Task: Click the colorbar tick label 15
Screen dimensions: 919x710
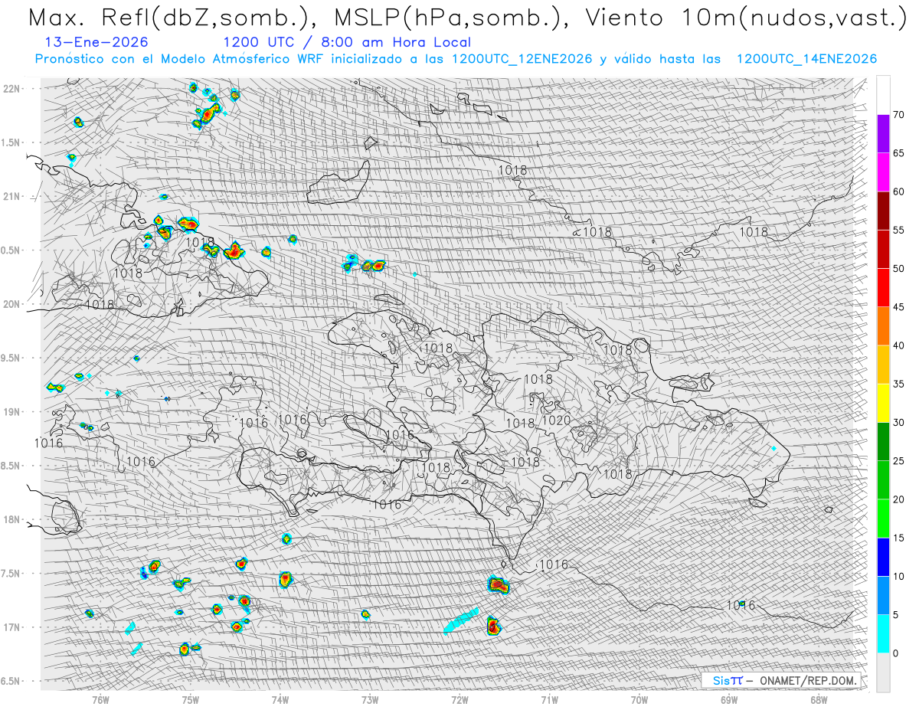Action: (x=898, y=538)
